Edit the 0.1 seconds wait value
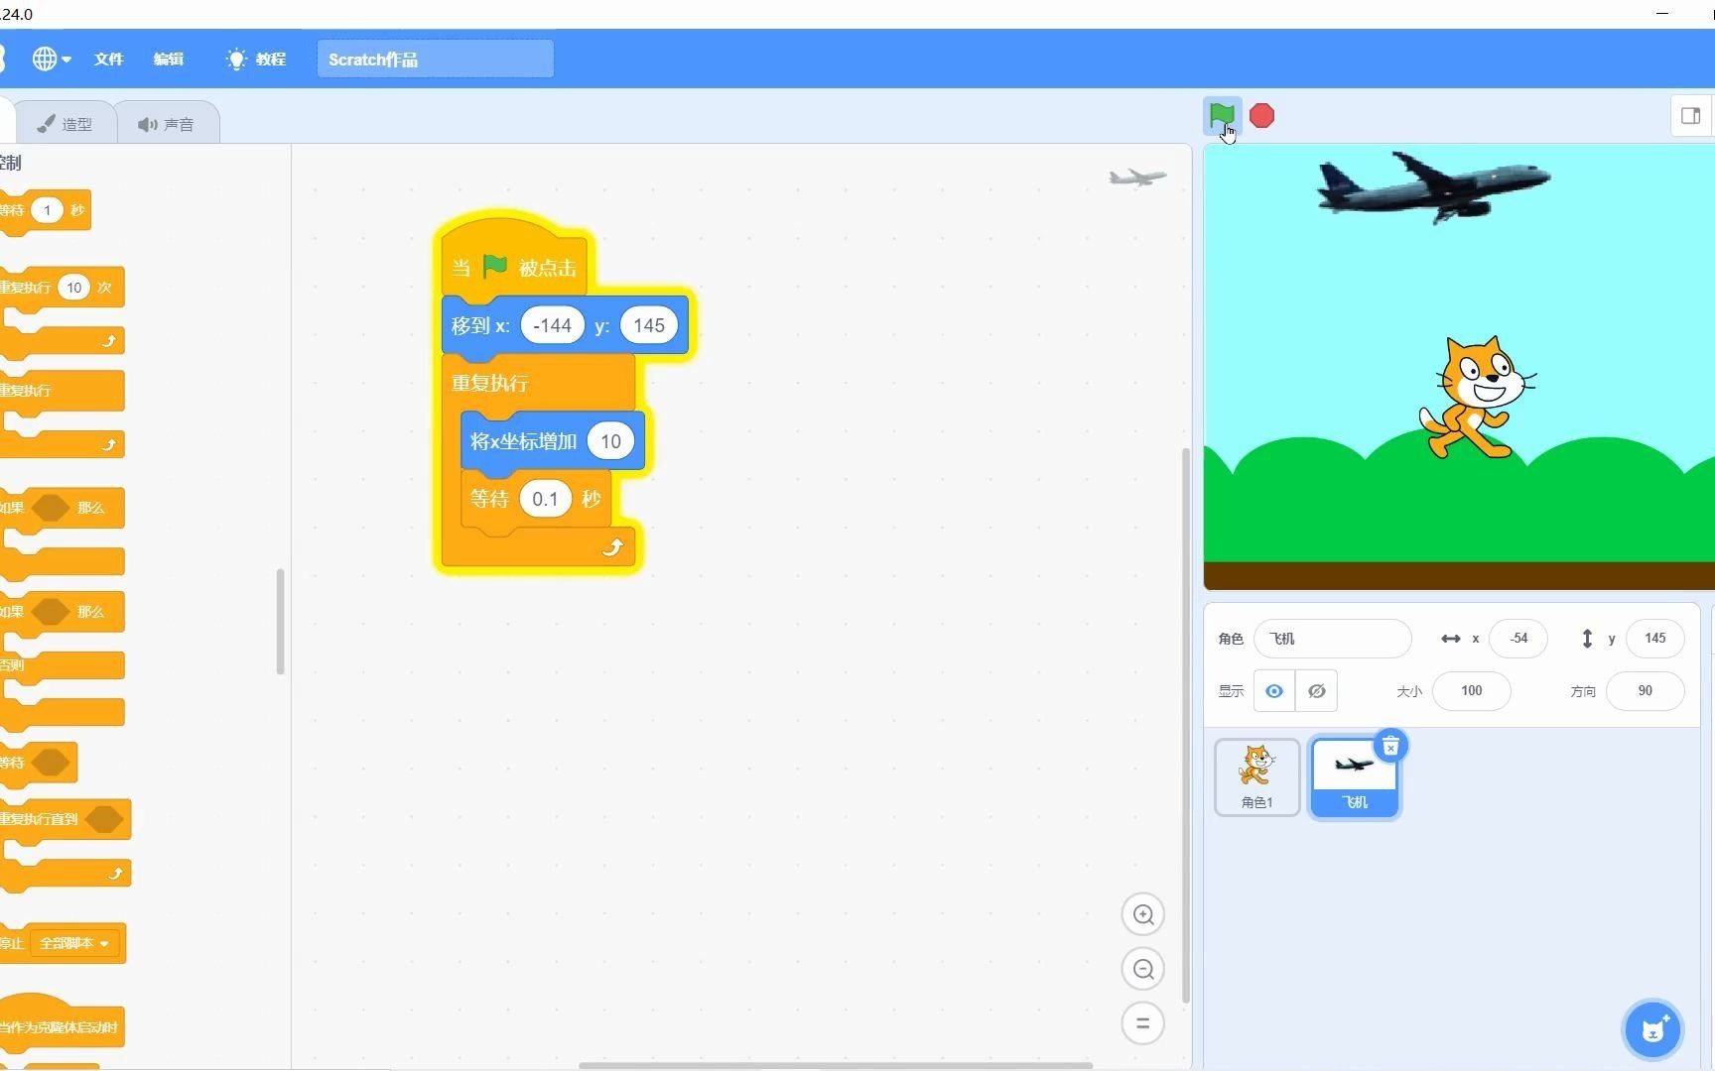This screenshot has width=1715, height=1071. coord(545,499)
